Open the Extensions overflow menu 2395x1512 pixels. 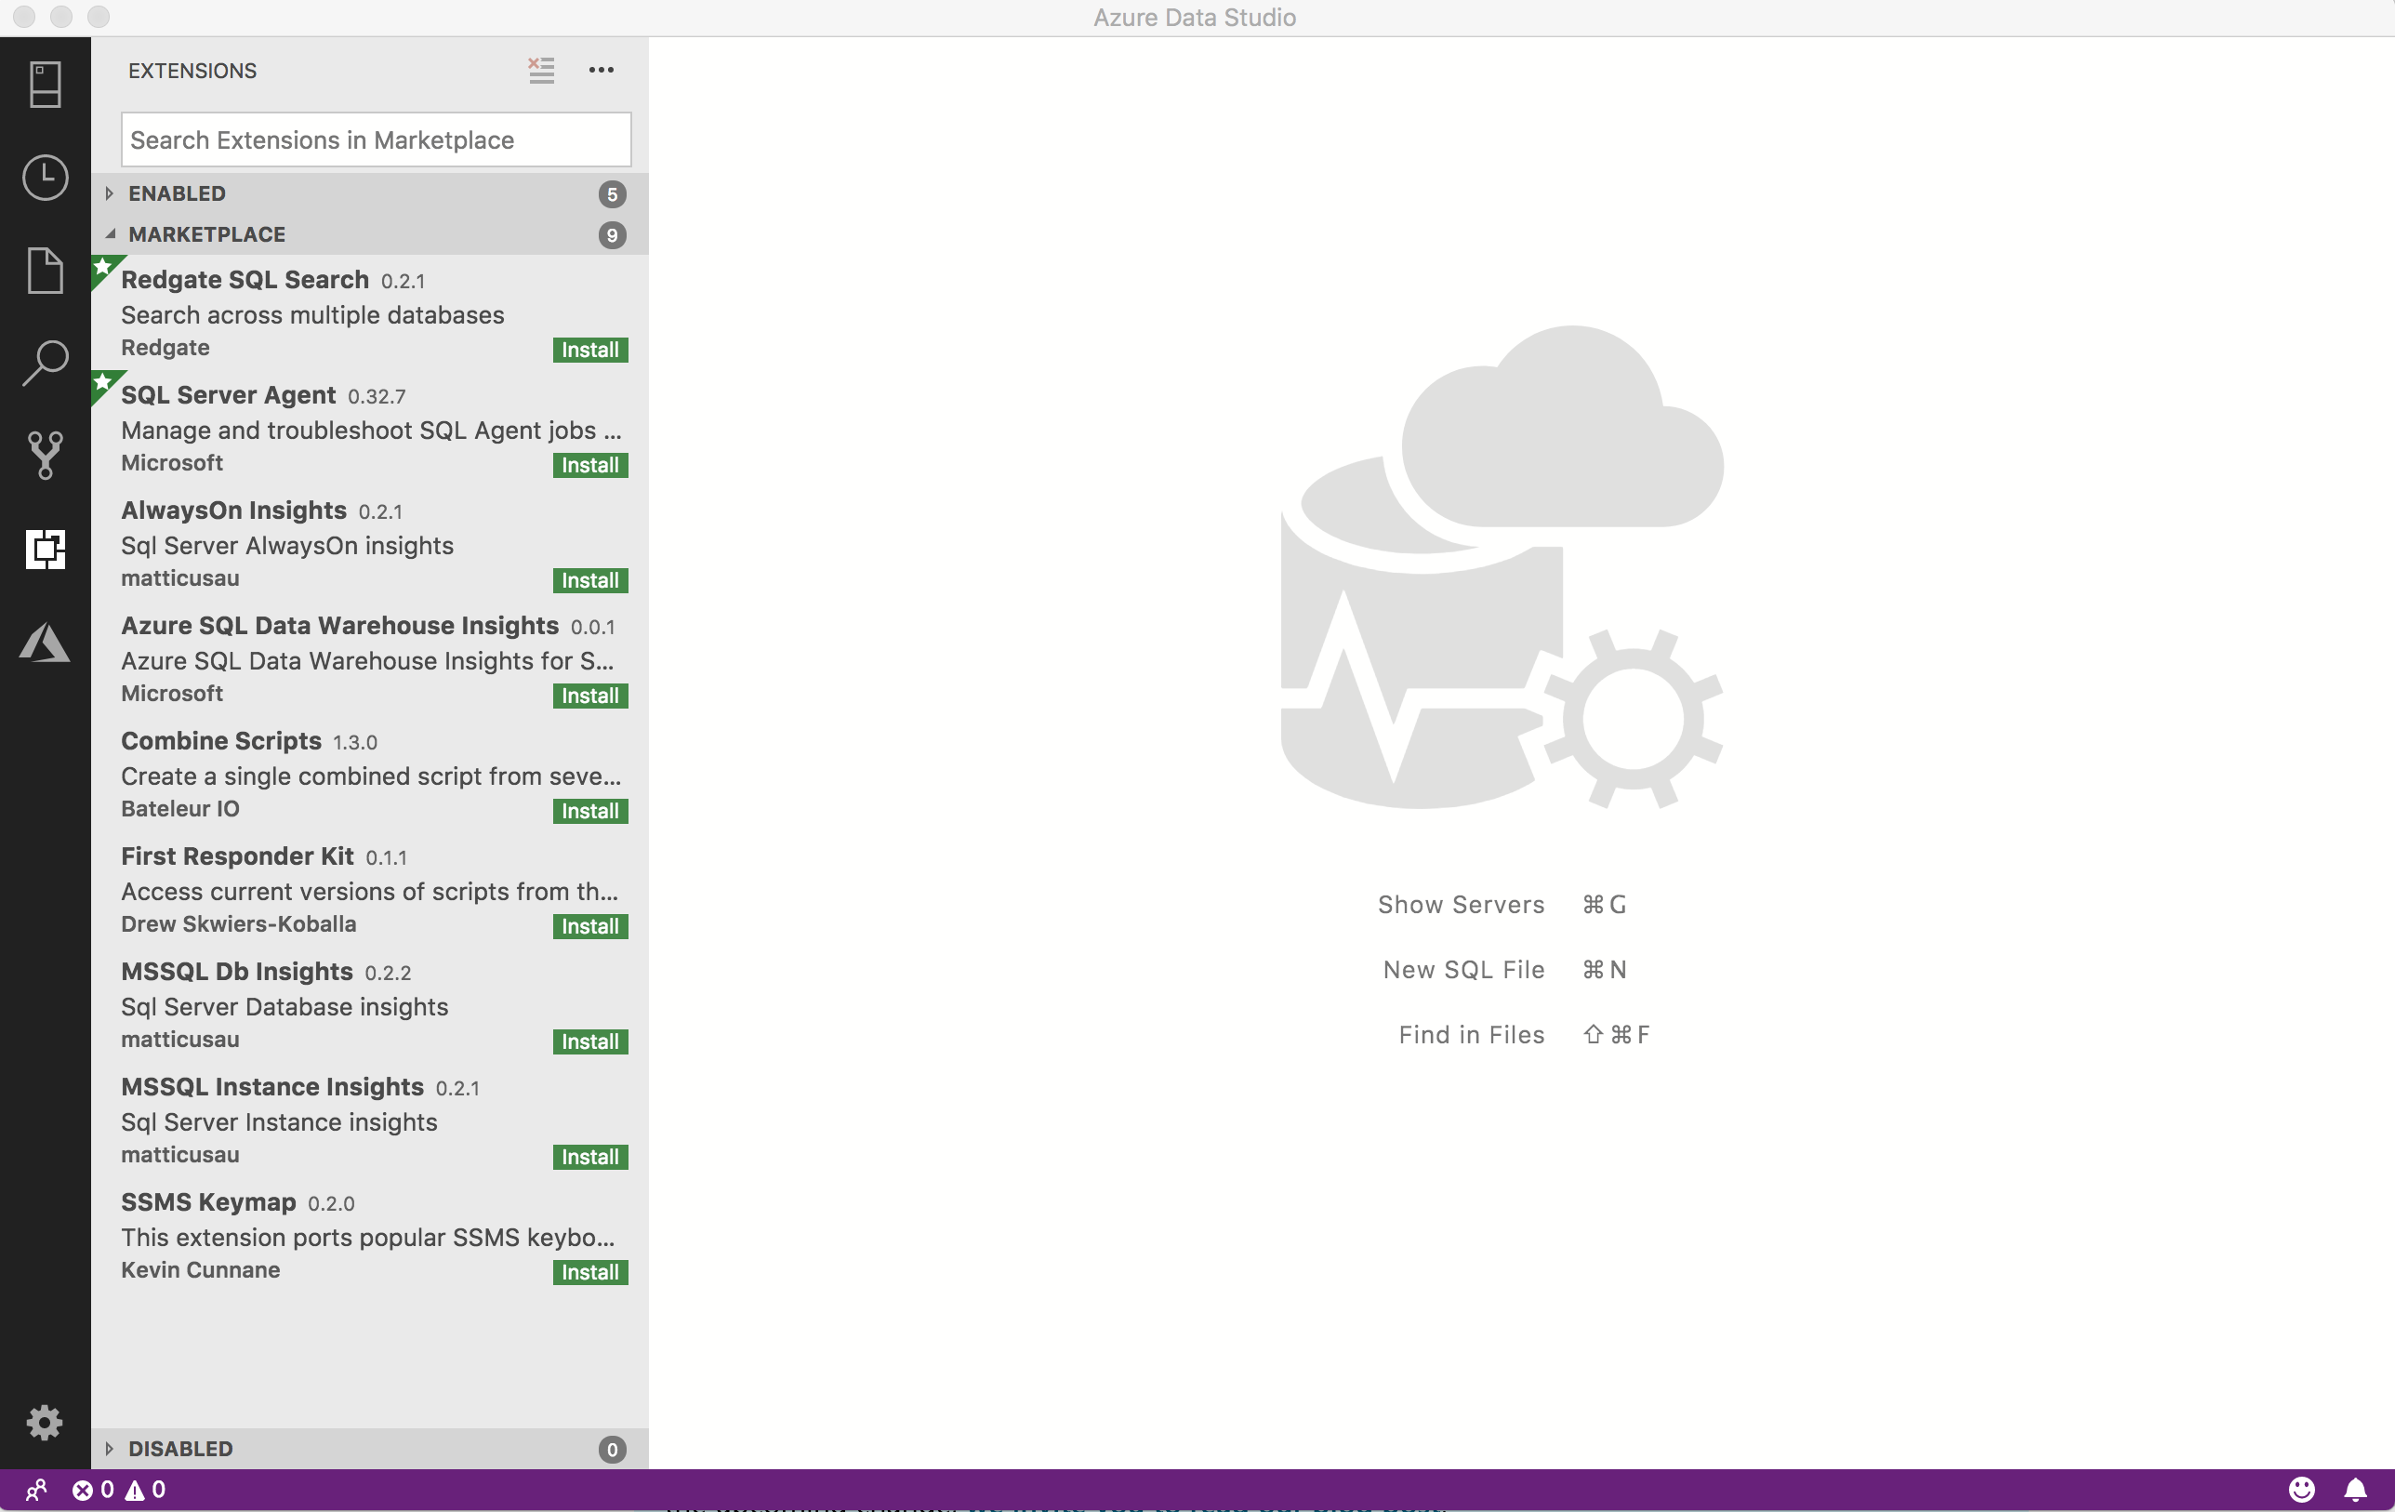pos(601,70)
